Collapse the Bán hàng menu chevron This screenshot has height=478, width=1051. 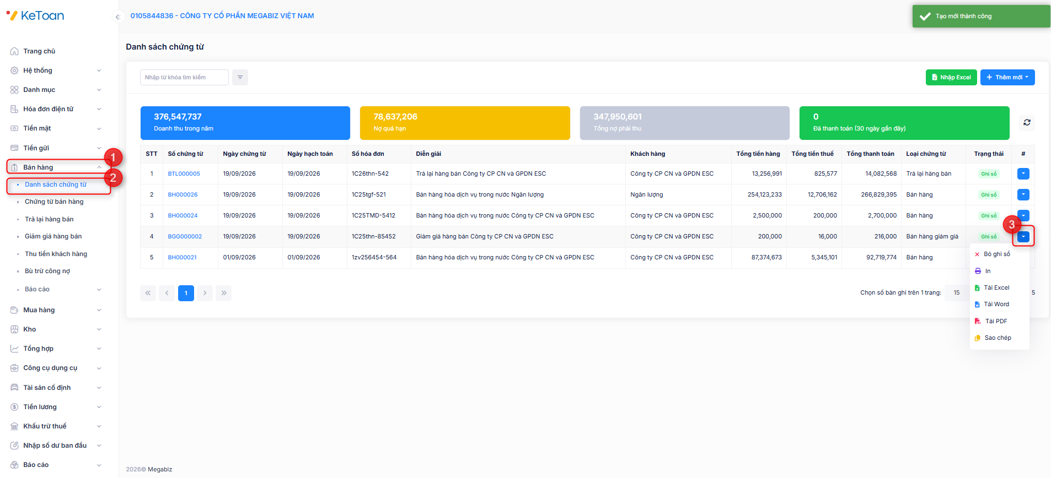coord(99,167)
